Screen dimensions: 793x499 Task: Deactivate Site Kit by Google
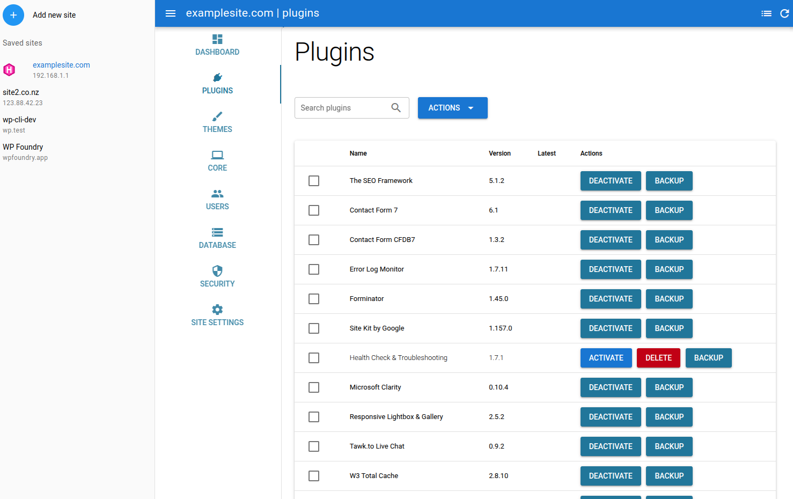[611, 328]
